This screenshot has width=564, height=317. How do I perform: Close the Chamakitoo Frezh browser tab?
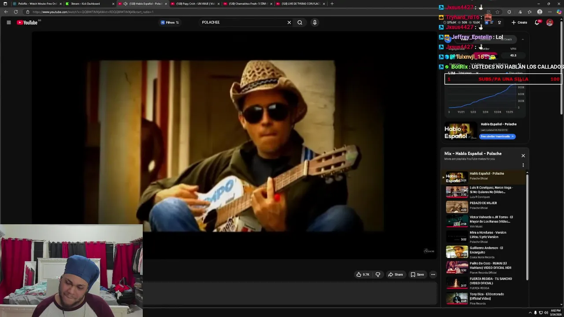pos(271,4)
